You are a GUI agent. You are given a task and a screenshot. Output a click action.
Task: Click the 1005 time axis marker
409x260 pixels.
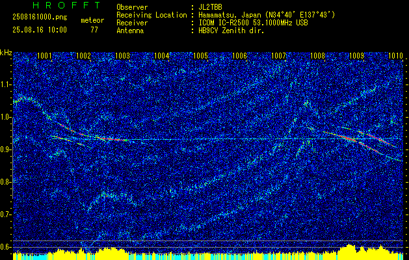point(200,56)
